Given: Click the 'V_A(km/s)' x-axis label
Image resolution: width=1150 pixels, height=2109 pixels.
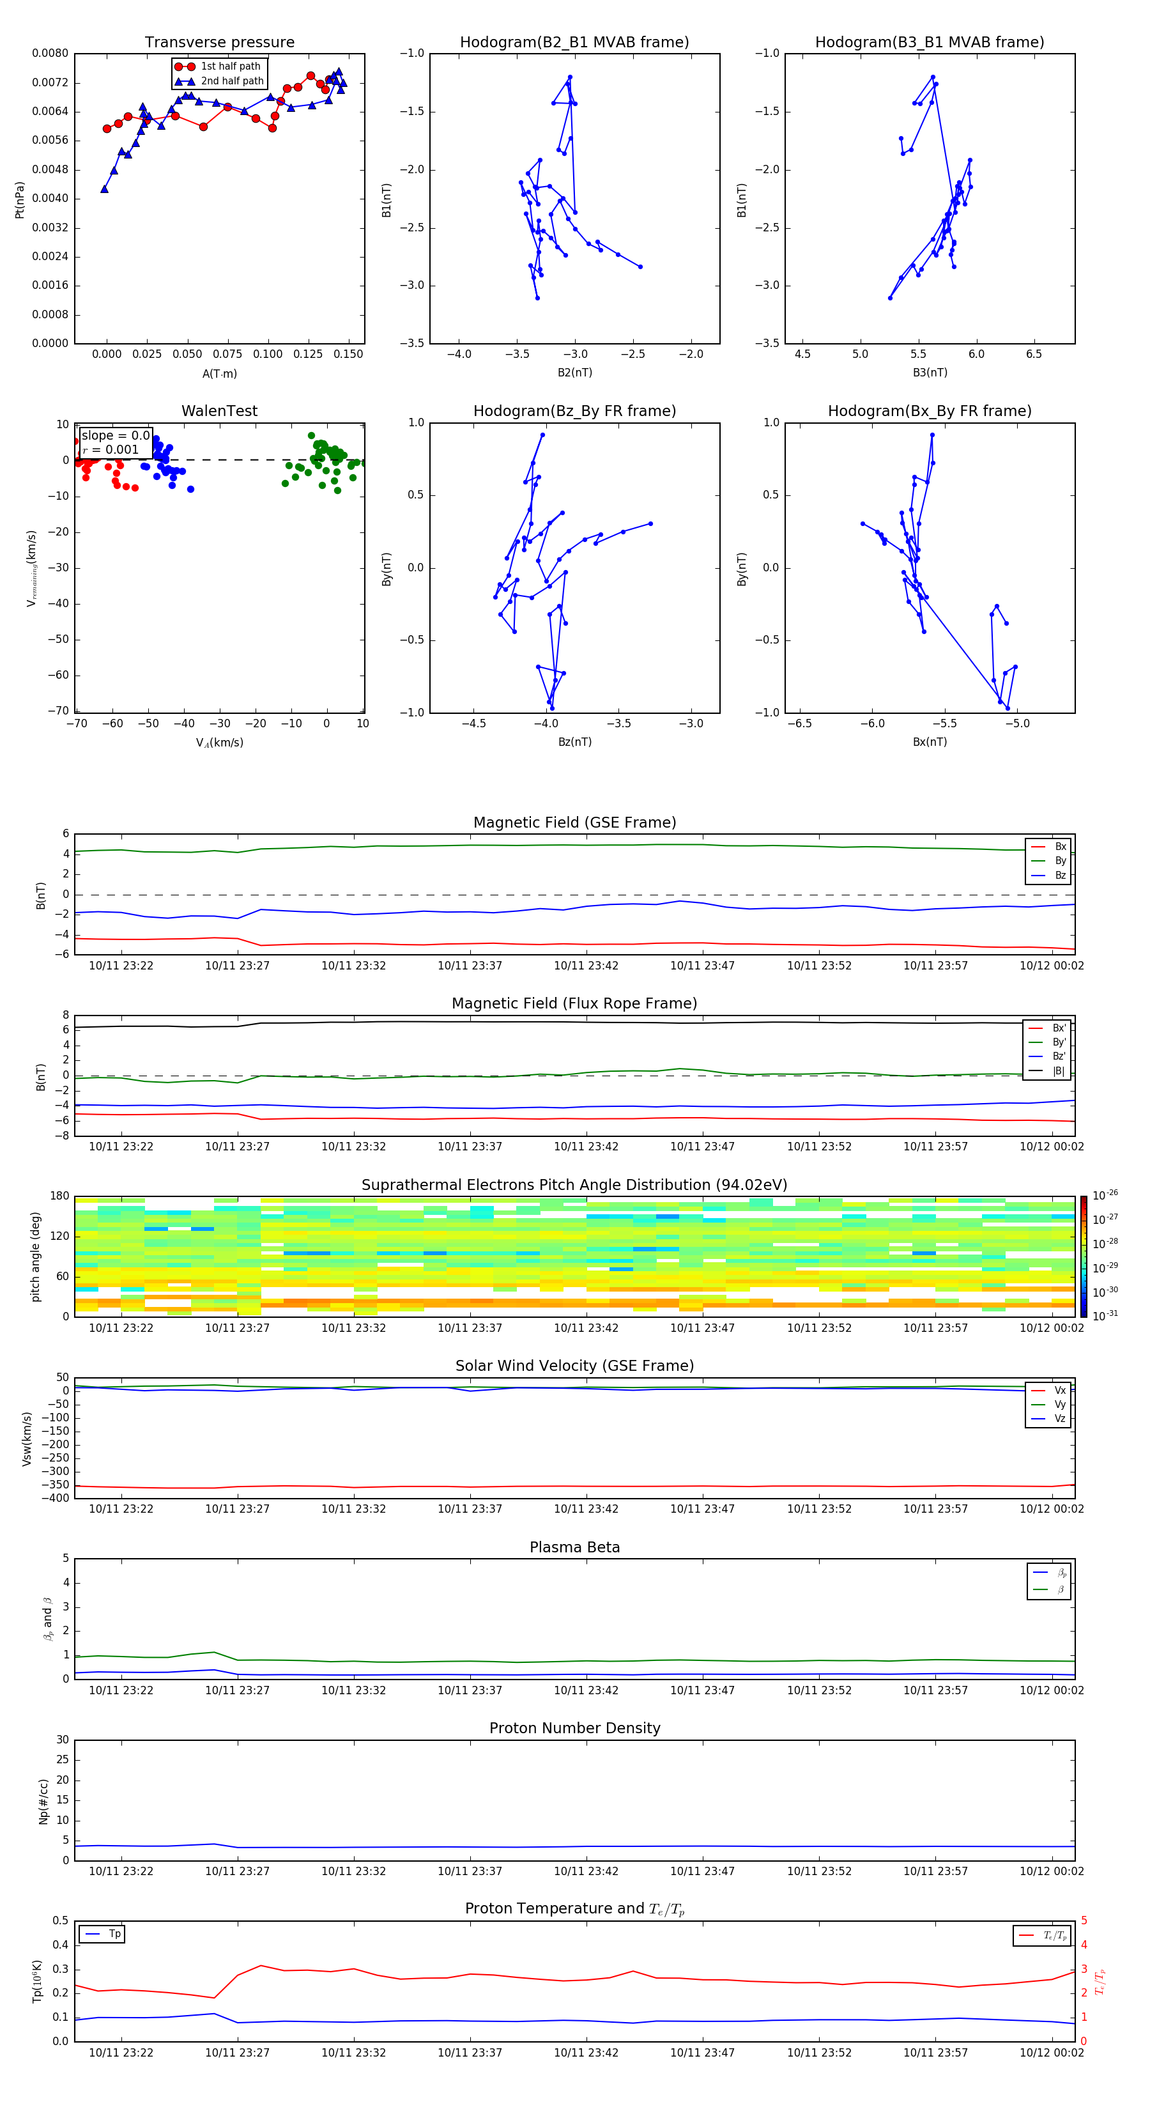Looking at the screenshot, I should click(x=219, y=743).
